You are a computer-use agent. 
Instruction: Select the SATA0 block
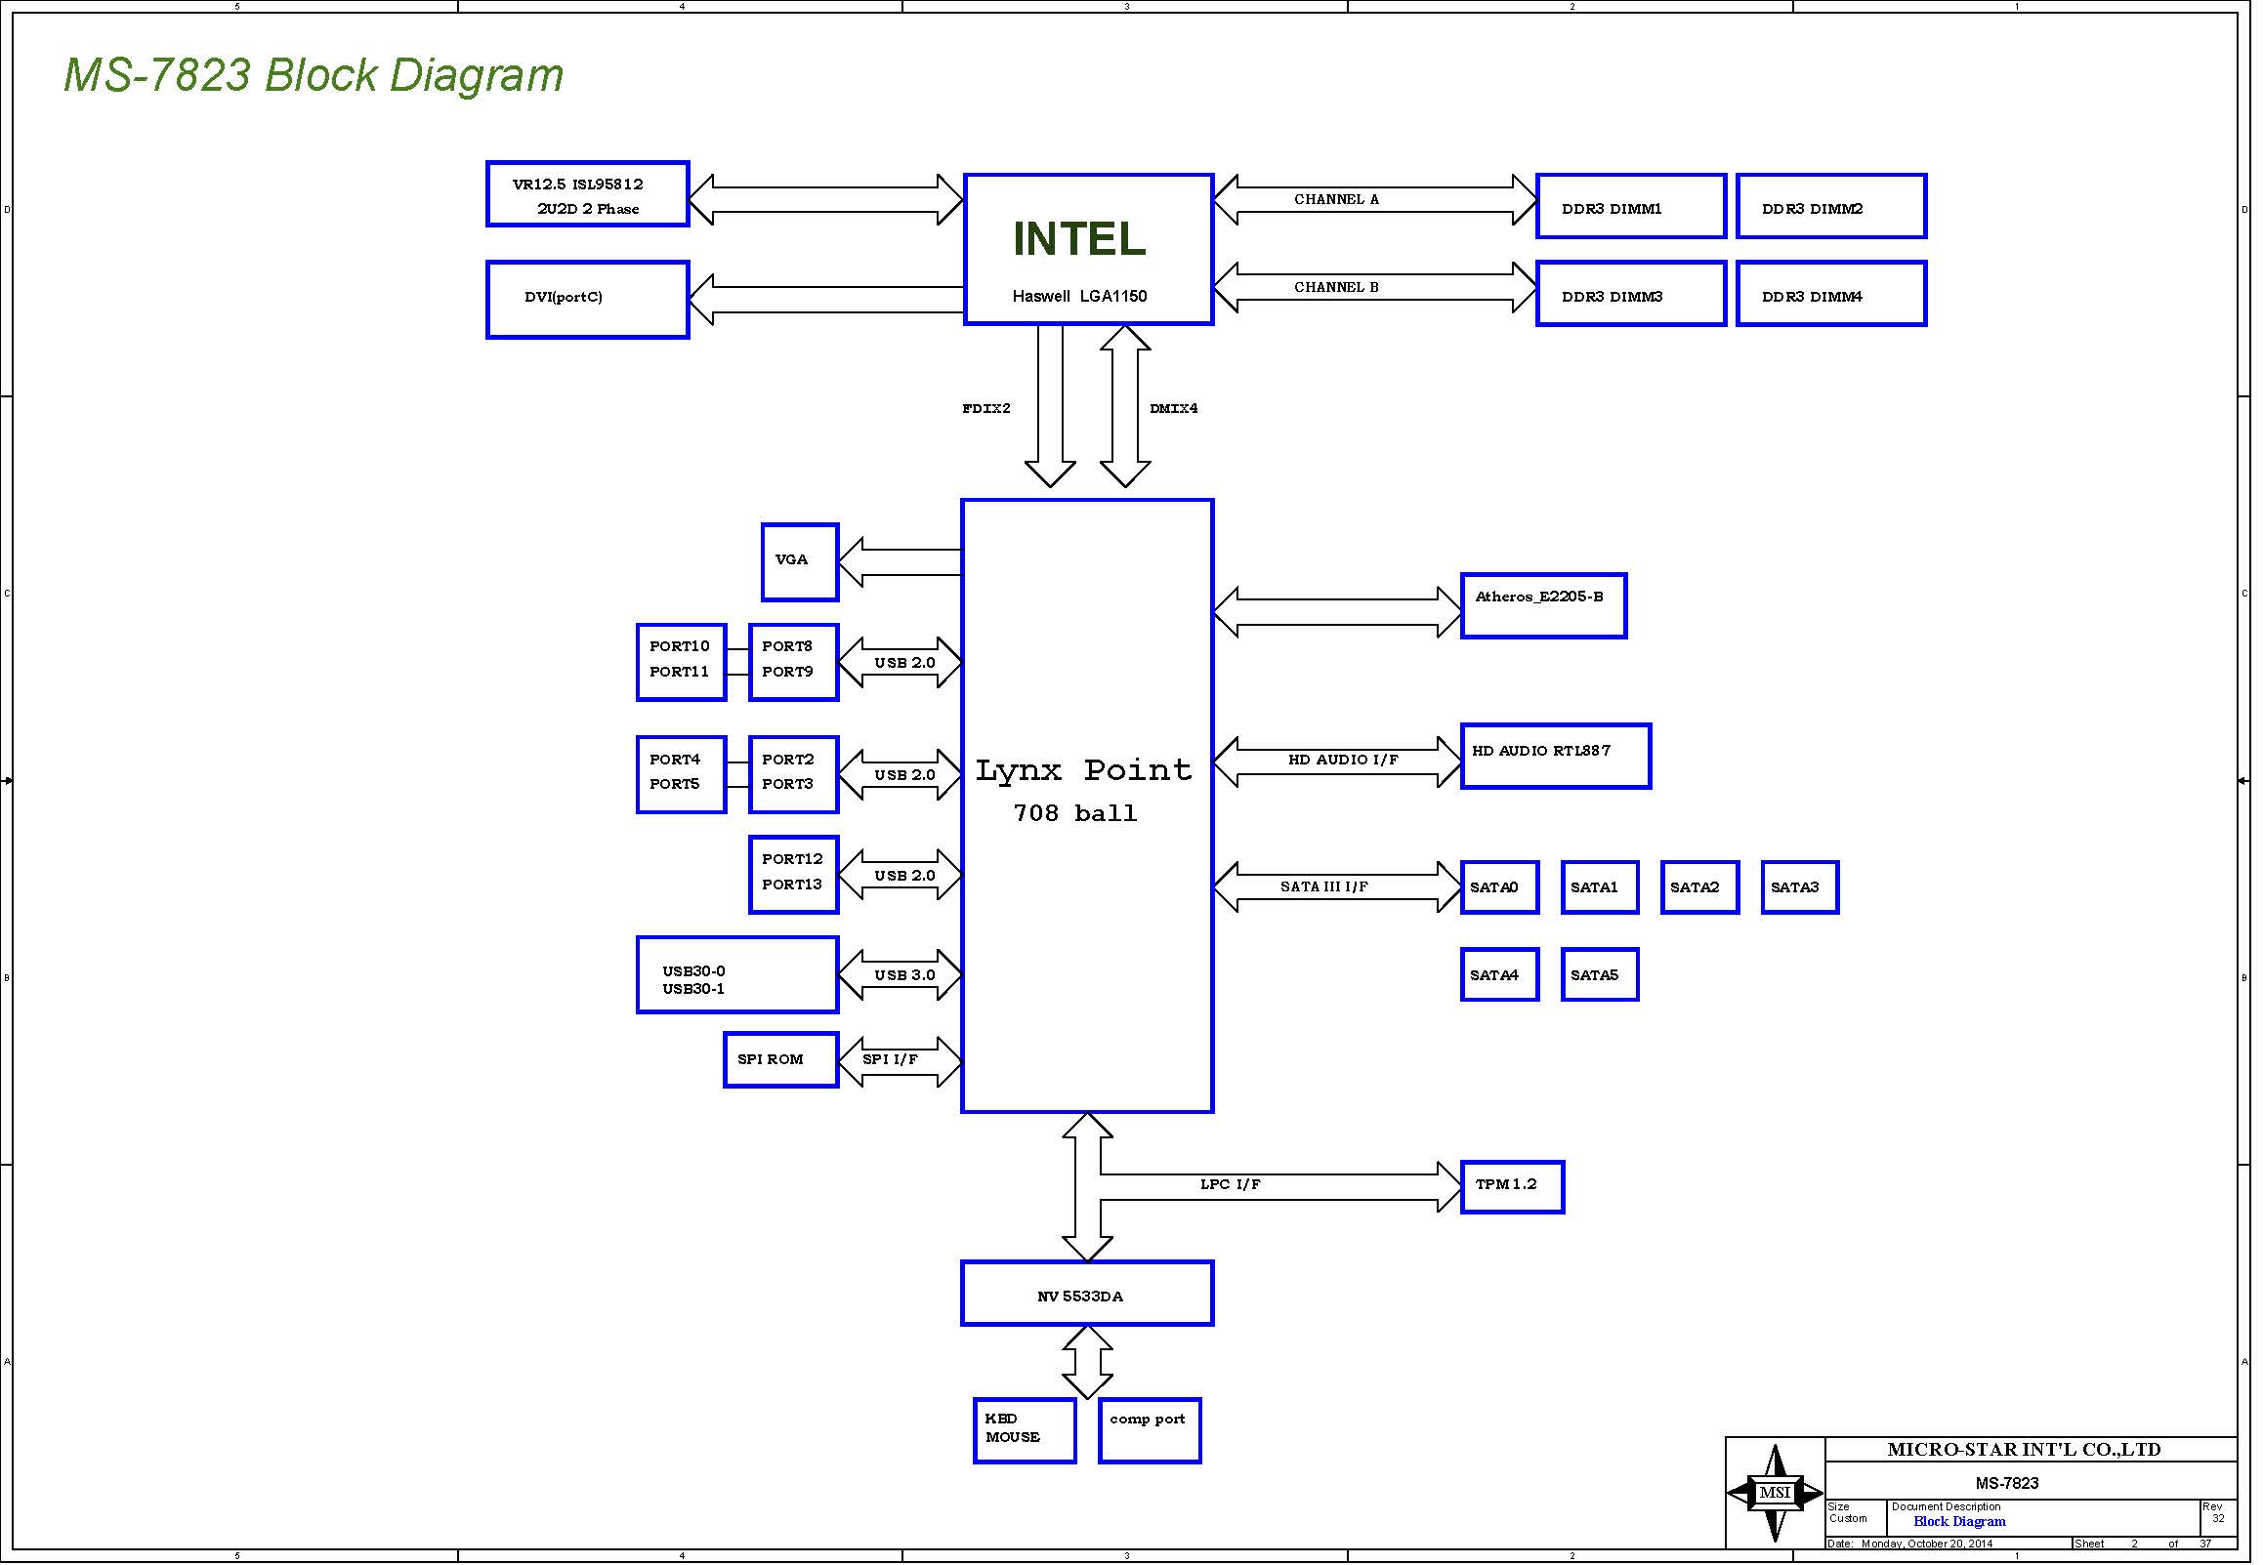point(1499,887)
